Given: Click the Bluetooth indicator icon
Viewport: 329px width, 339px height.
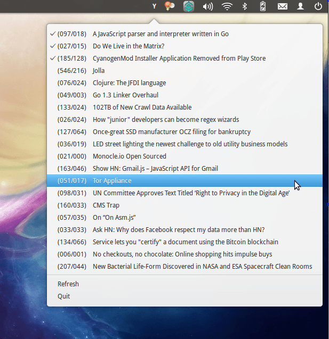Looking at the screenshot, I should 245,6.
